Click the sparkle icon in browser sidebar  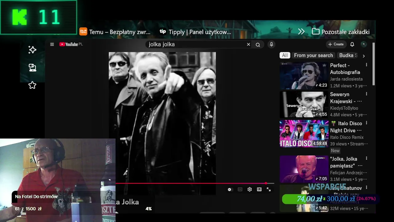32,50
